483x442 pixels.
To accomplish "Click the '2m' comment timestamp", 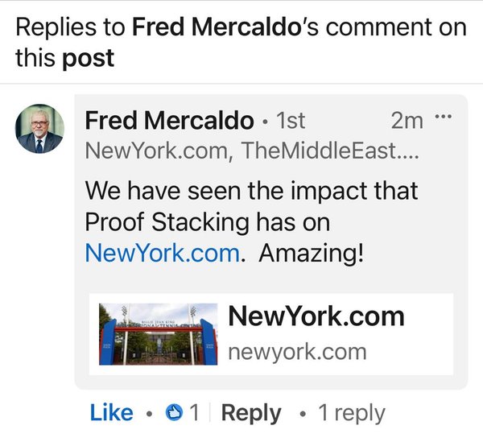I will pyautogui.click(x=407, y=121).
